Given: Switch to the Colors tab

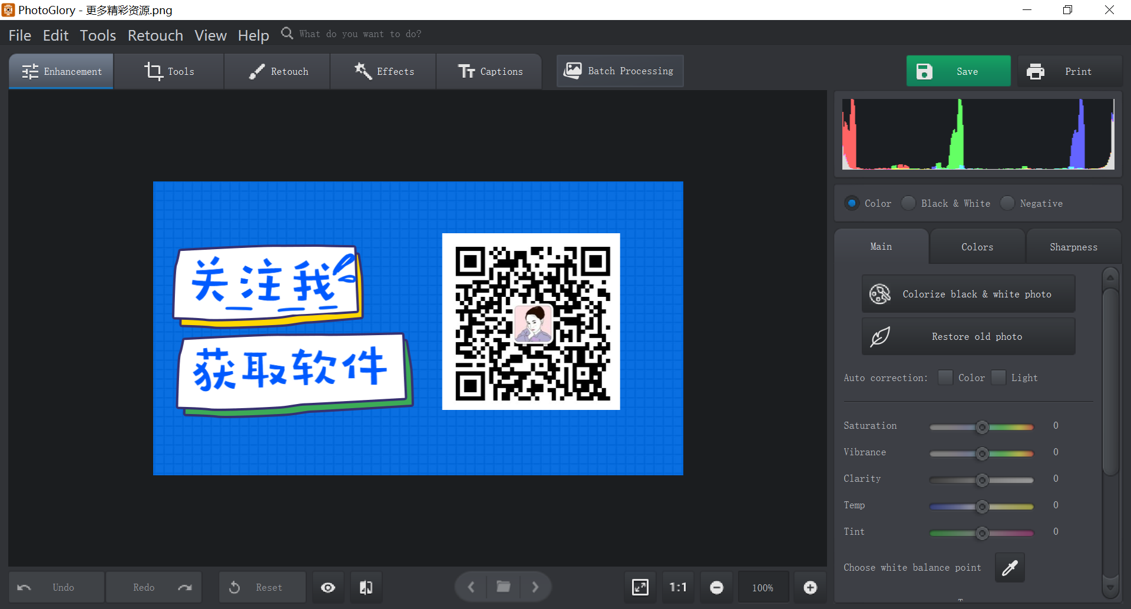Looking at the screenshot, I should coord(977,247).
